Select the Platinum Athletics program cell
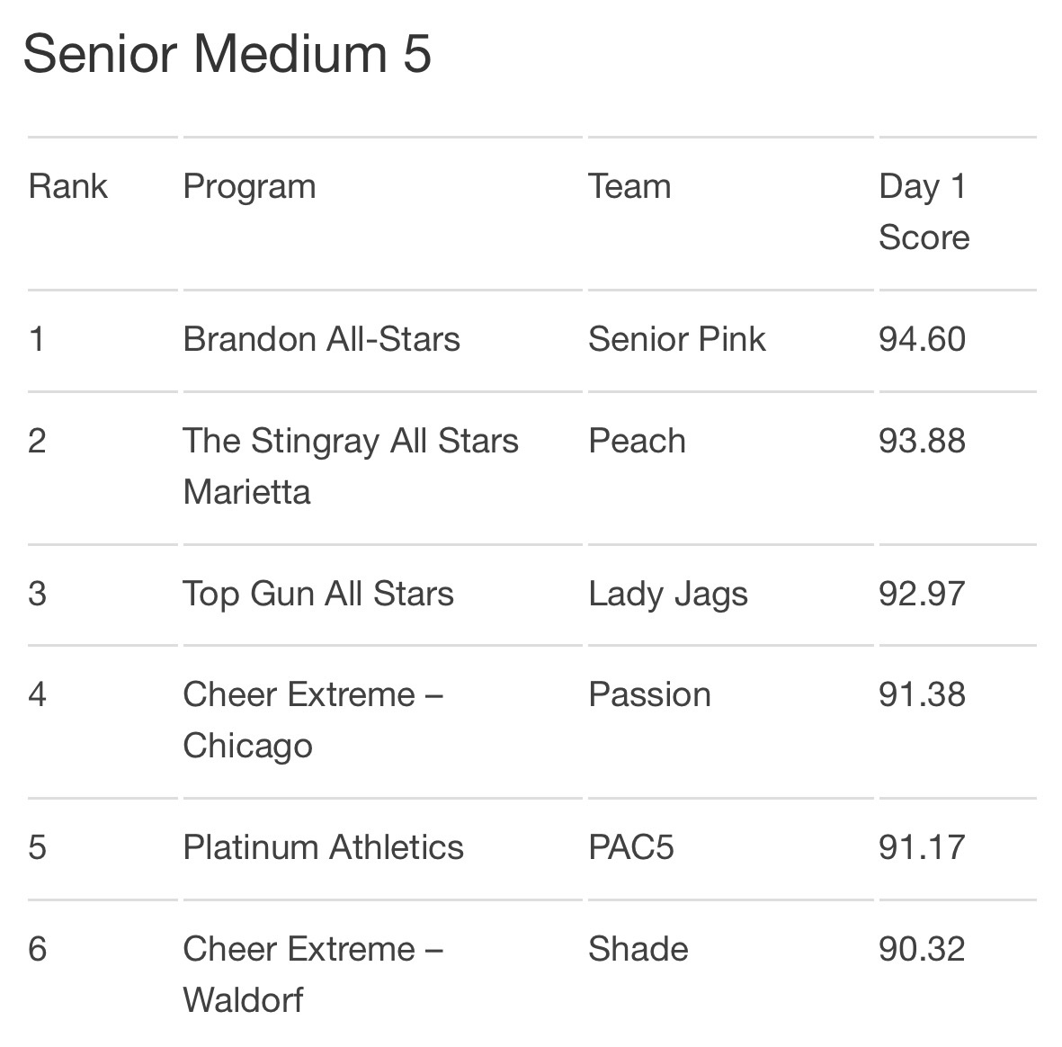1062x1047 pixels. pyautogui.click(x=323, y=847)
